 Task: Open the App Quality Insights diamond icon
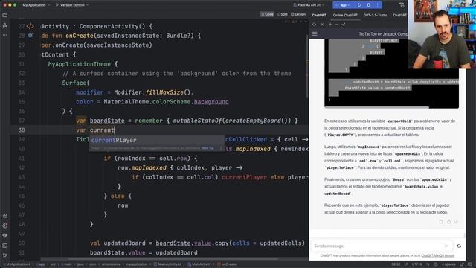coord(5,236)
